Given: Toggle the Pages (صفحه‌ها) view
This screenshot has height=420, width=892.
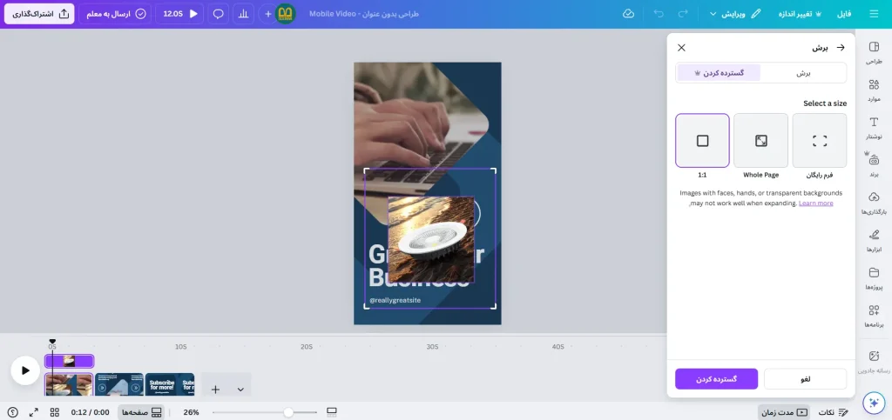Looking at the screenshot, I should (141, 412).
